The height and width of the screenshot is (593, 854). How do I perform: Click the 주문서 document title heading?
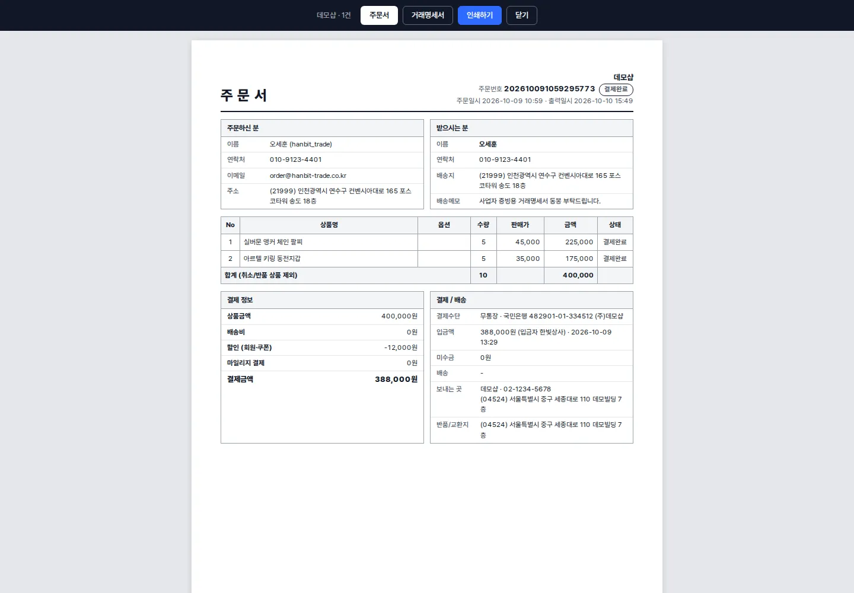point(244,95)
